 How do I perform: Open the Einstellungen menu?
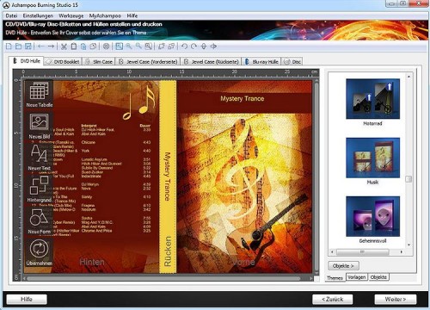click(38, 15)
